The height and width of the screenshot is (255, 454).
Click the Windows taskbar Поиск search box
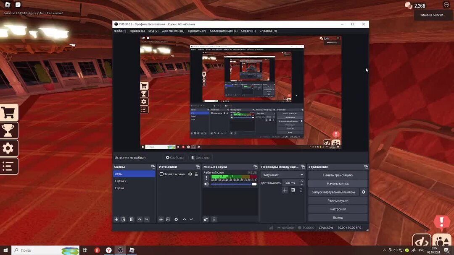[45, 250]
